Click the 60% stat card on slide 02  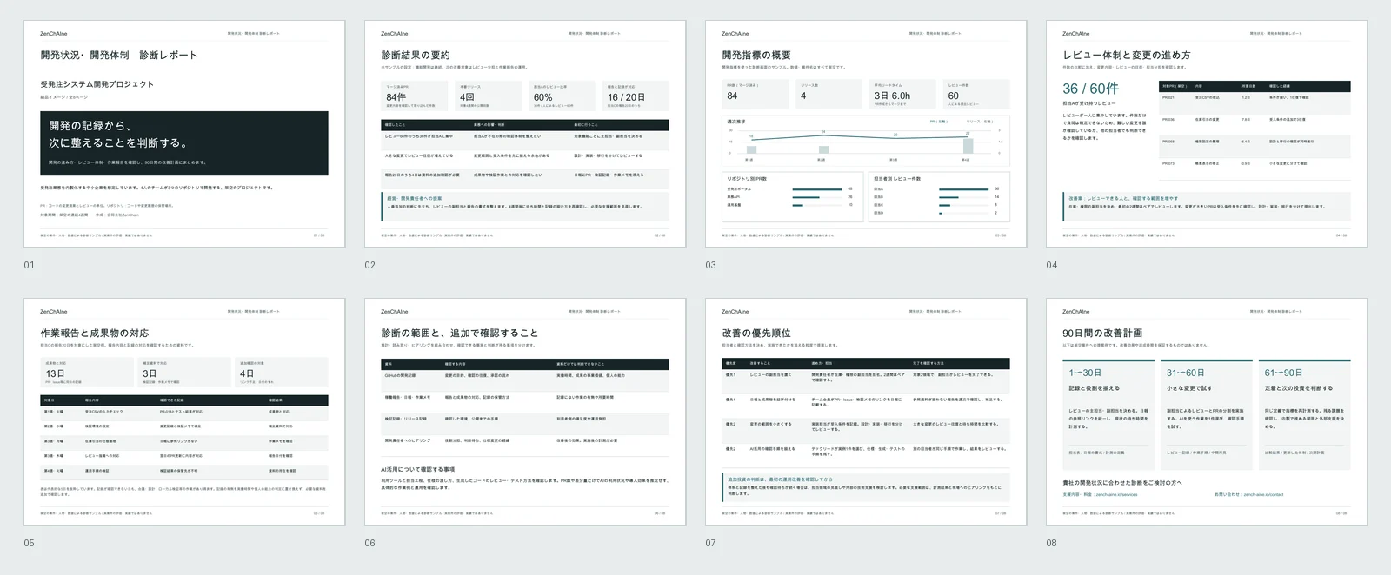[x=561, y=96]
